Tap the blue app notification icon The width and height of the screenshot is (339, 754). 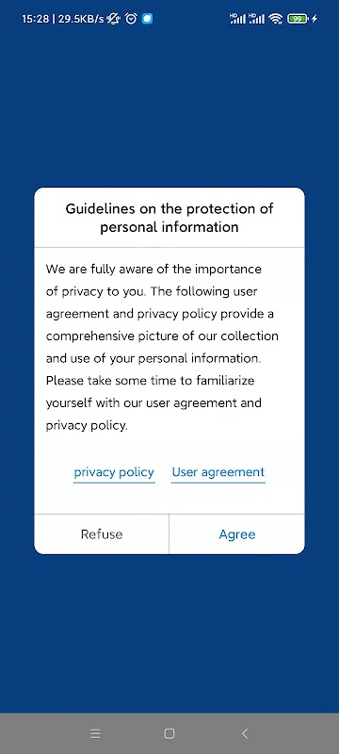pyautogui.click(x=148, y=19)
